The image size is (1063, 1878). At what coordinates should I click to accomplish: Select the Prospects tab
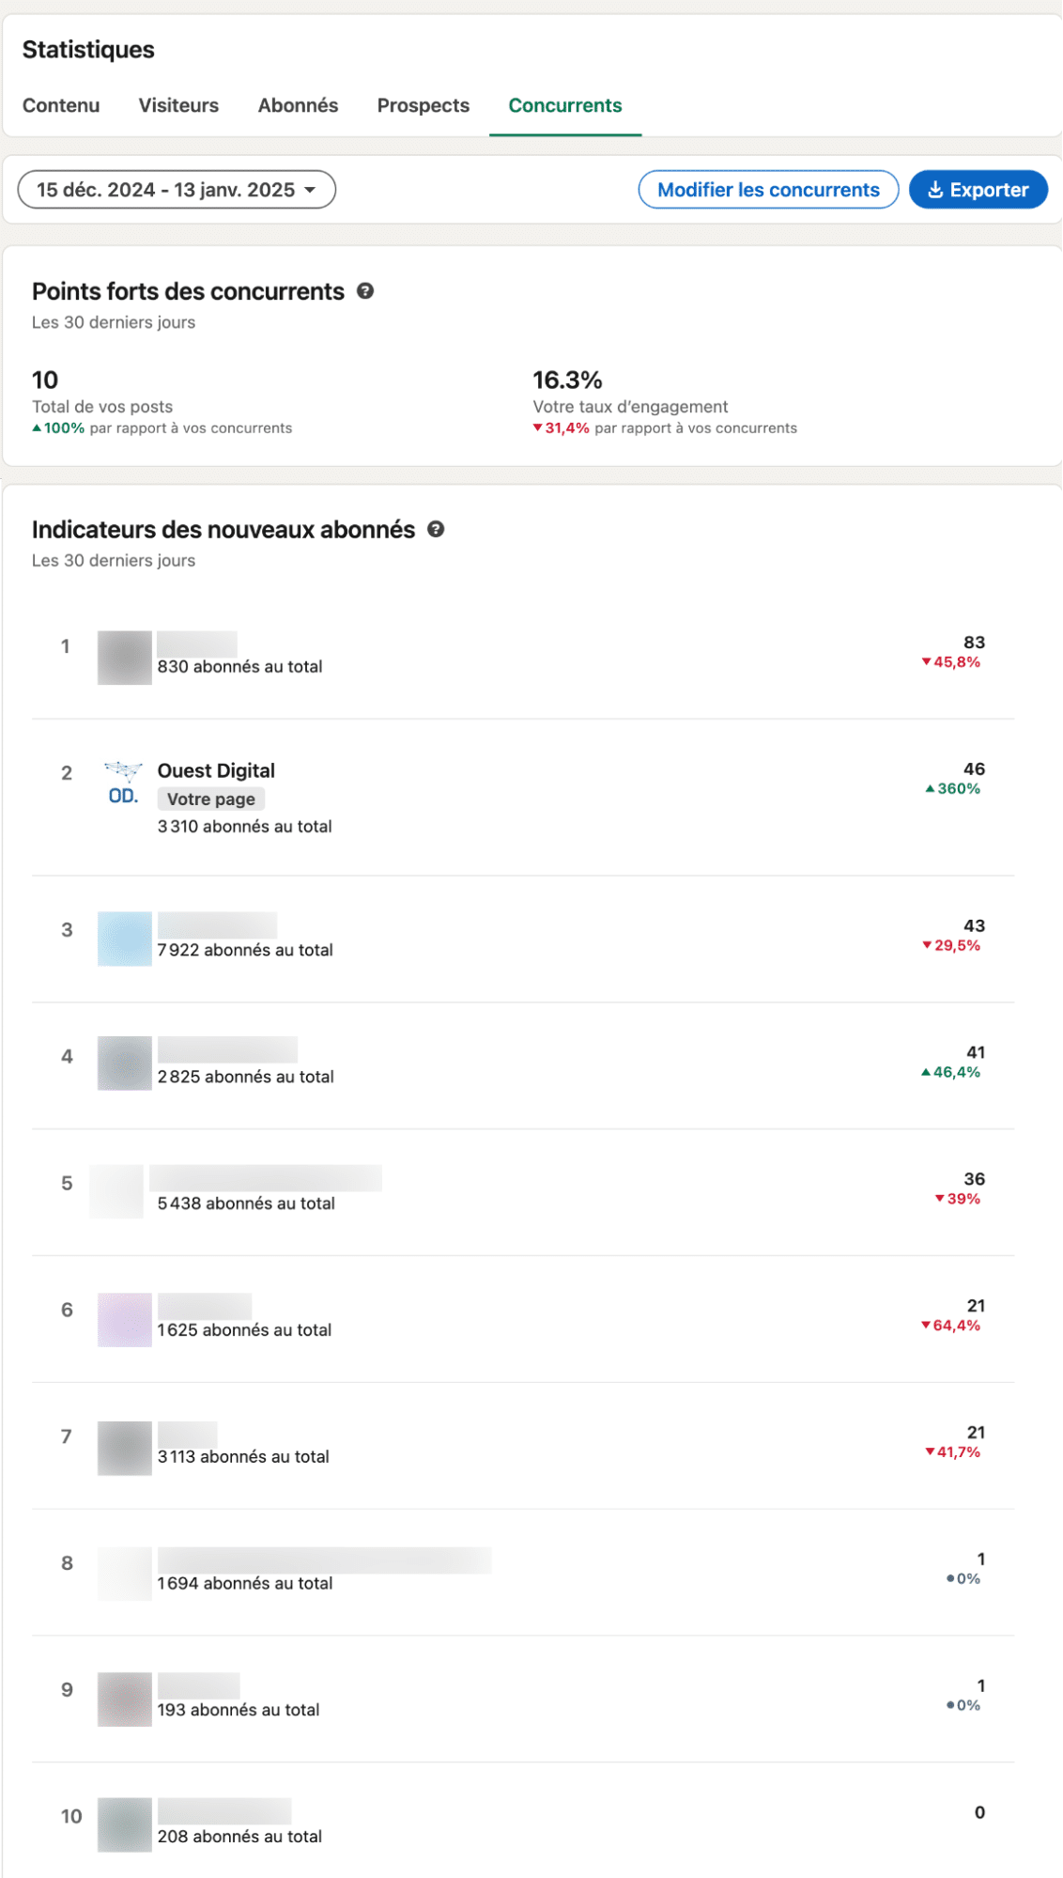424,105
